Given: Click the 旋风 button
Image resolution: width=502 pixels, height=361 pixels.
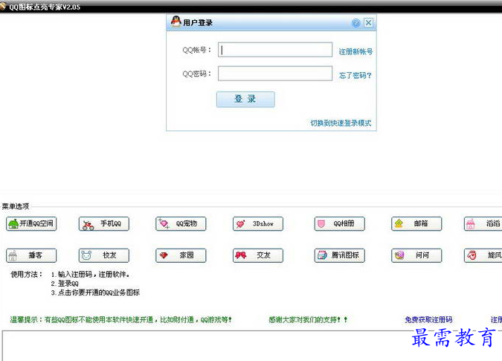Looking at the screenshot, I should pyautogui.click(x=483, y=255).
